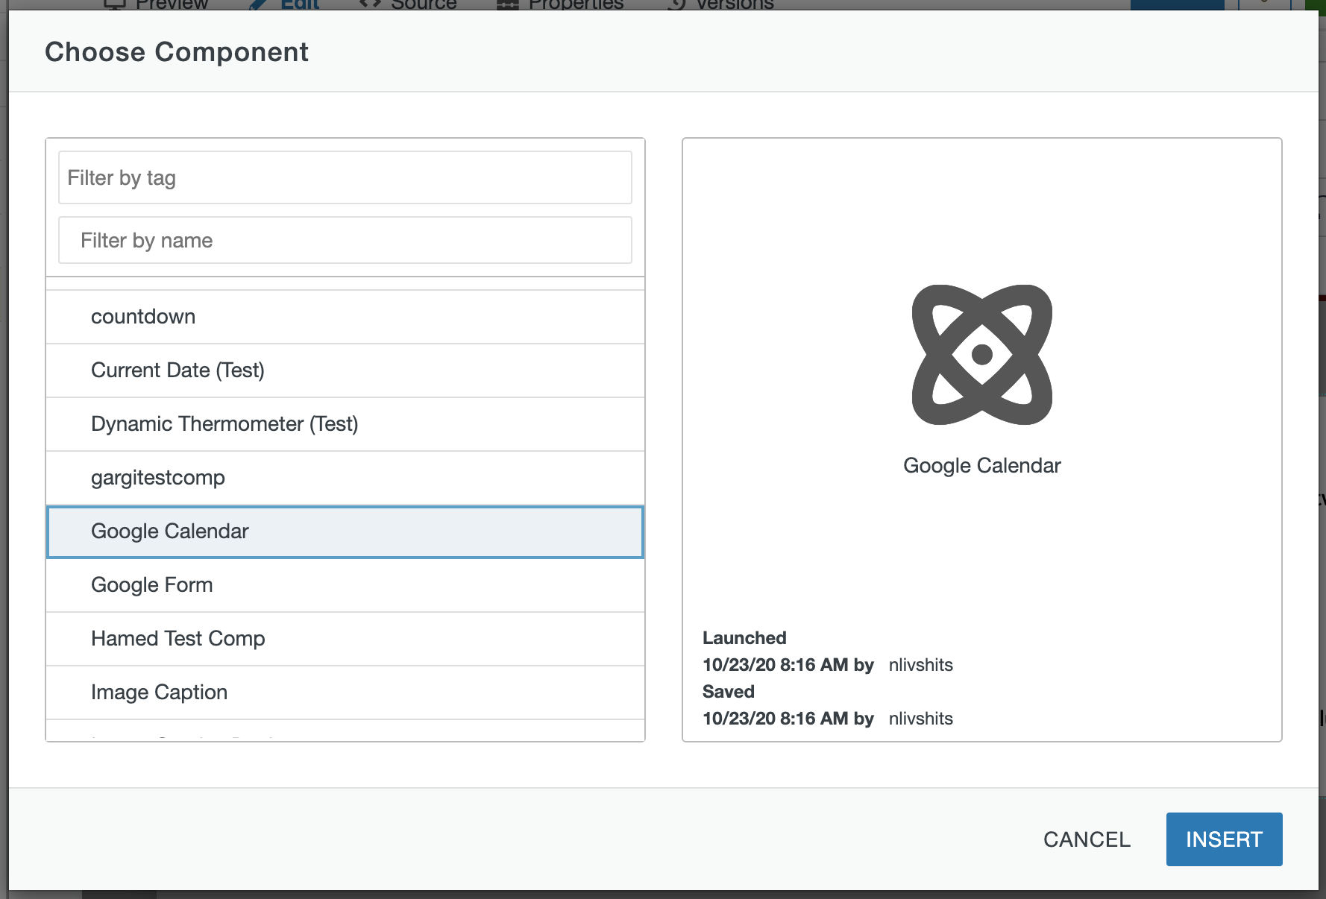Click the Google Calendar label under the preview icon
Image resolution: width=1326 pixels, height=899 pixels.
(981, 466)
